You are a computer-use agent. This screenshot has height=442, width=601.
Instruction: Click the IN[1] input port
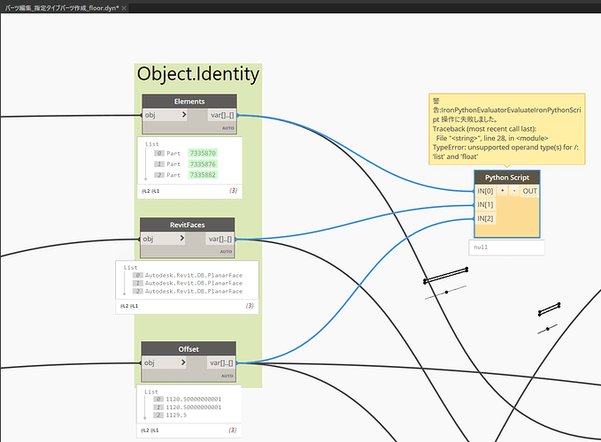point(485,204)
